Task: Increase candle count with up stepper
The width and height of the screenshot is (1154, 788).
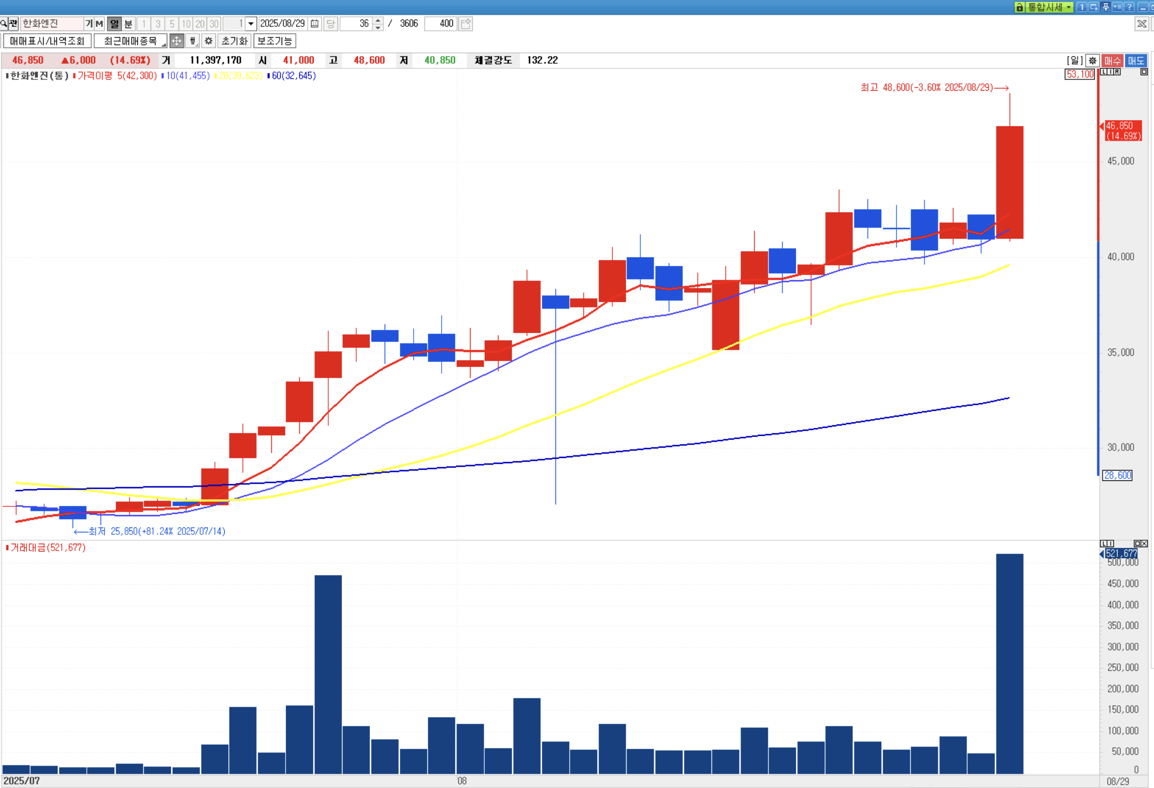Action: pyautogui.click(x=378, y=20)
